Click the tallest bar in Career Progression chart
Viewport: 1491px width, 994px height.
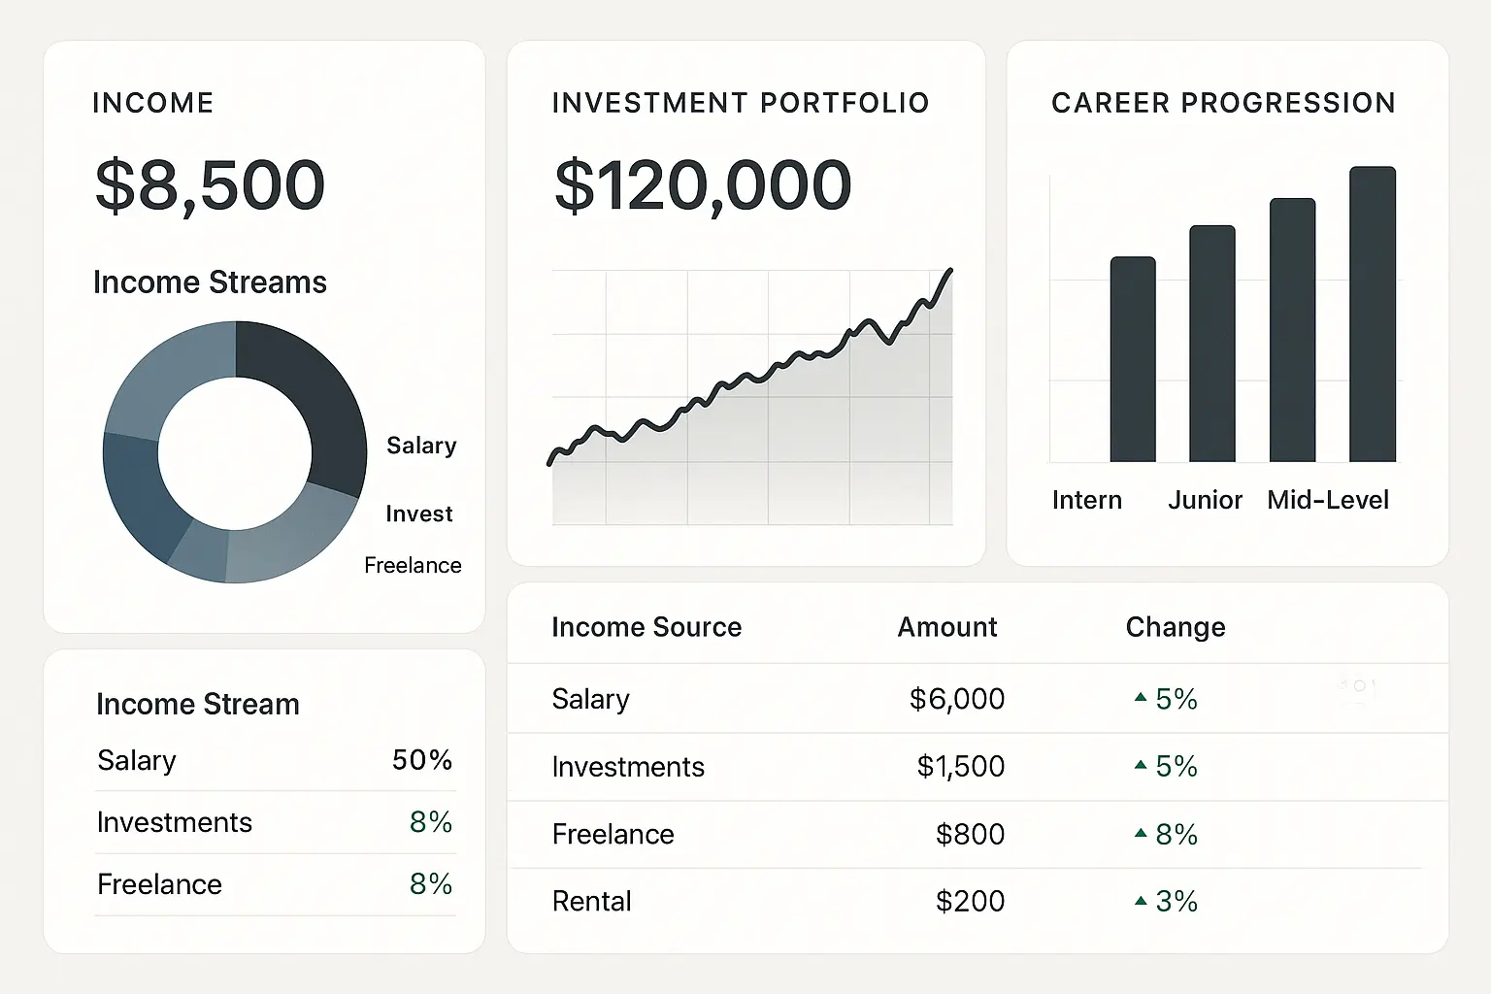point(1372,314)
